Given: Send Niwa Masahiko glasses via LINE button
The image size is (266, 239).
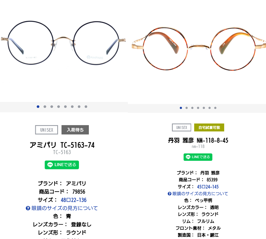Looking at the screenshot, I should tap(198, 157).
